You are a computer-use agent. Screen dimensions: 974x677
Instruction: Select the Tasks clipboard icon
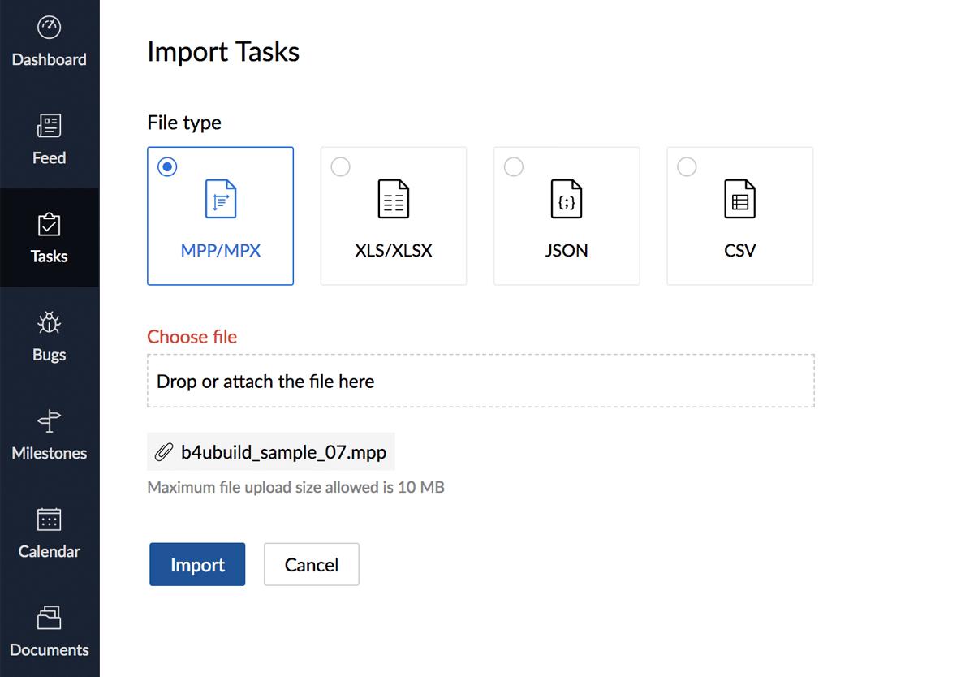coord(50,225)
